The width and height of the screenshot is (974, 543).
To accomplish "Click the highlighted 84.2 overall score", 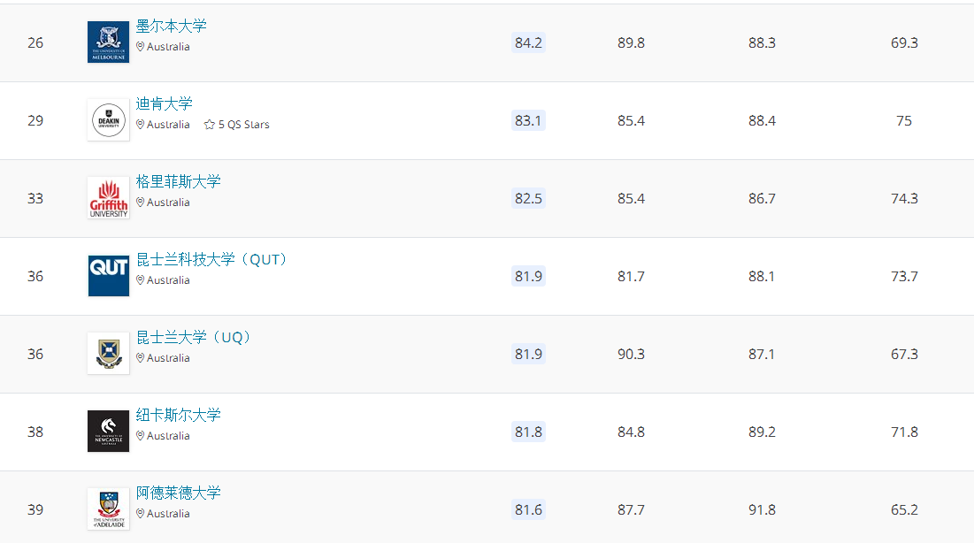I will 528,42.
